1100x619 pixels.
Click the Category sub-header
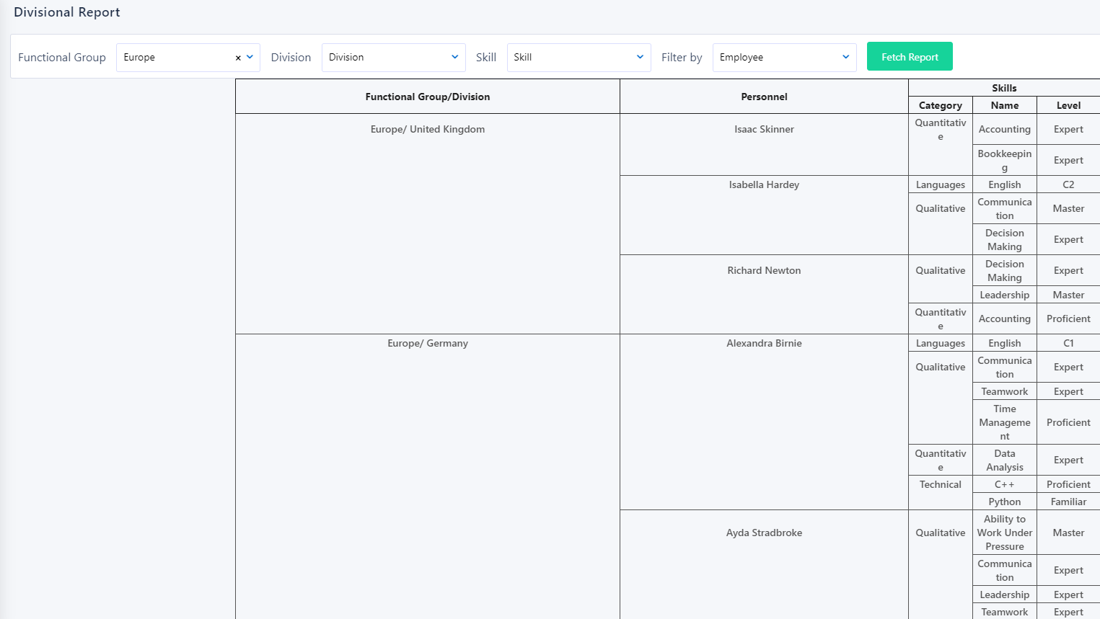[x=940, y=105]
